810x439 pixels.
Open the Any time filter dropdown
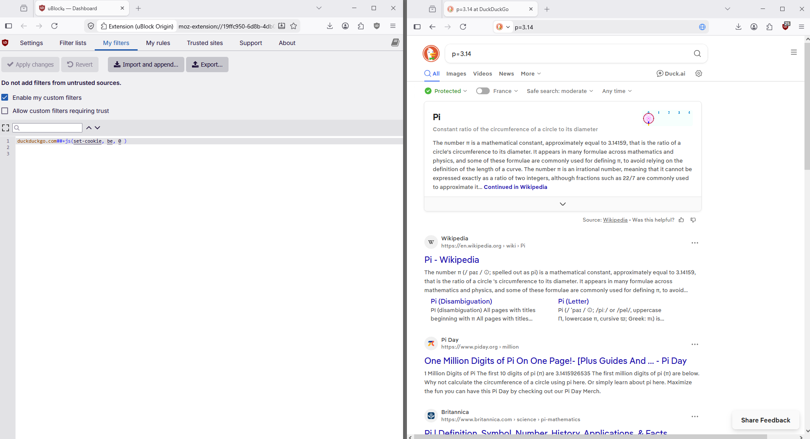(617, 91)
